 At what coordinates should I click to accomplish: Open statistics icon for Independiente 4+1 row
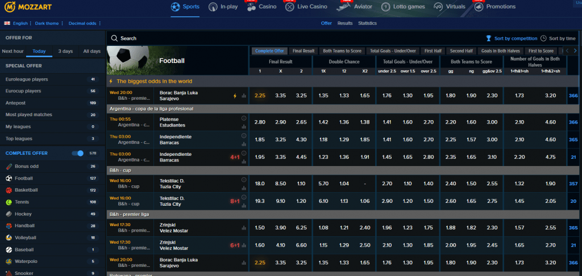pos(244,161)
